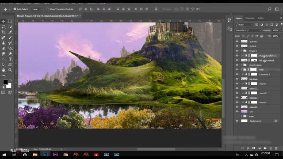Select the Quick Selection tool

(x=10, y=26)
